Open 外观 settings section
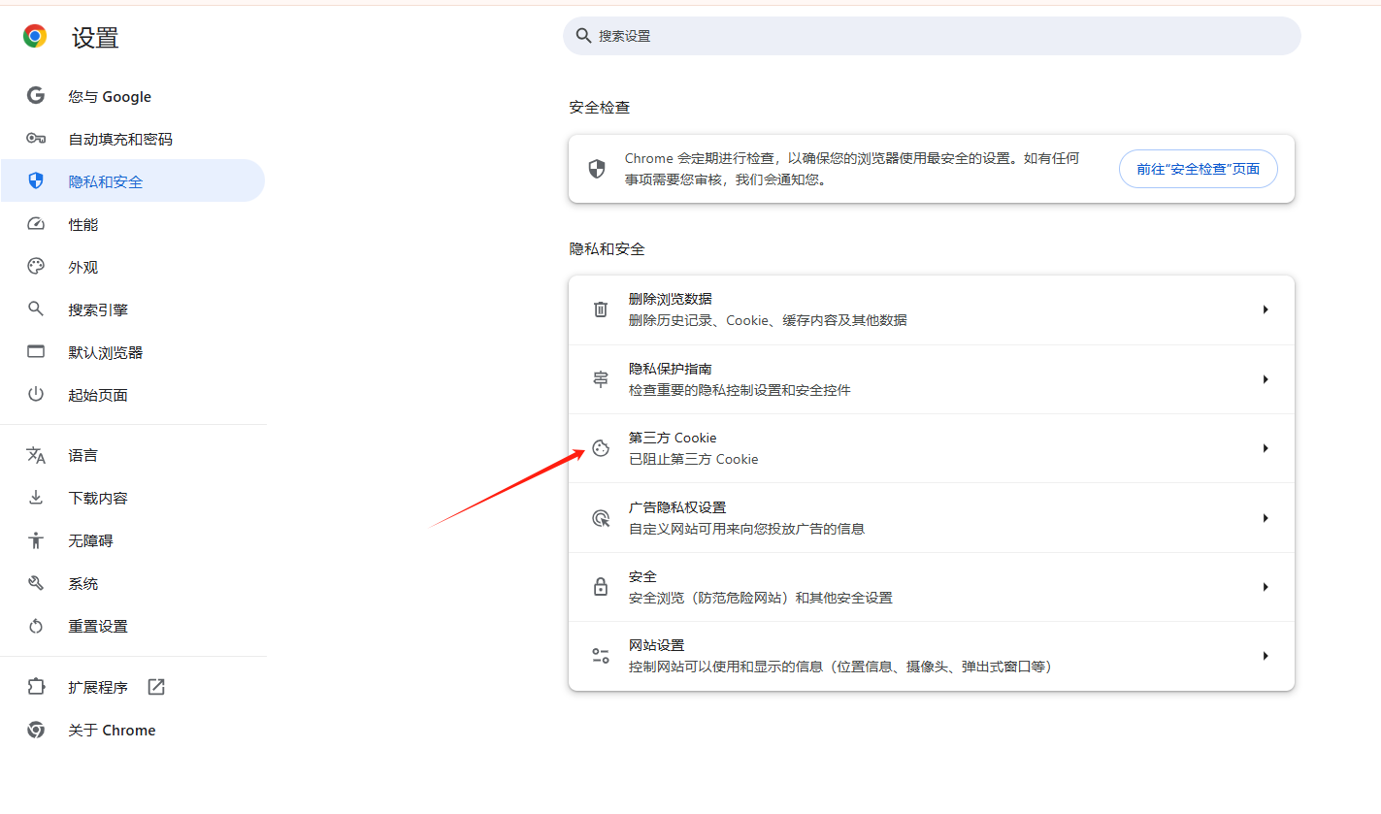The width and height of the screenshot is (1381, 814). pyautogui.click(x=133, y=267)
